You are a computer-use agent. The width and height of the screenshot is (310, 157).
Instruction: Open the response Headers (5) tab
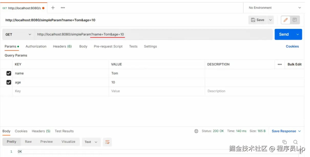(41, 131)
